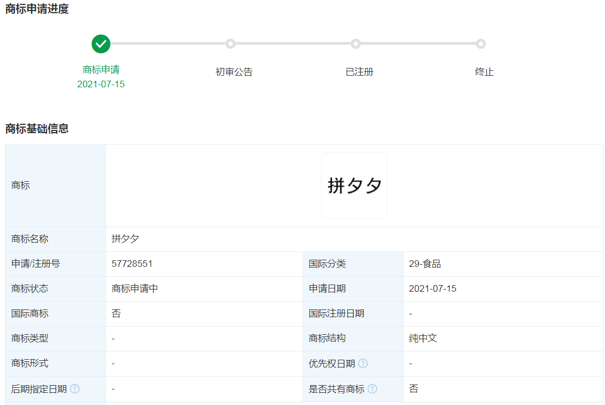Open the 拼夕夕 trademark image thumbnail
605x405 pixels.
(354, 186)
